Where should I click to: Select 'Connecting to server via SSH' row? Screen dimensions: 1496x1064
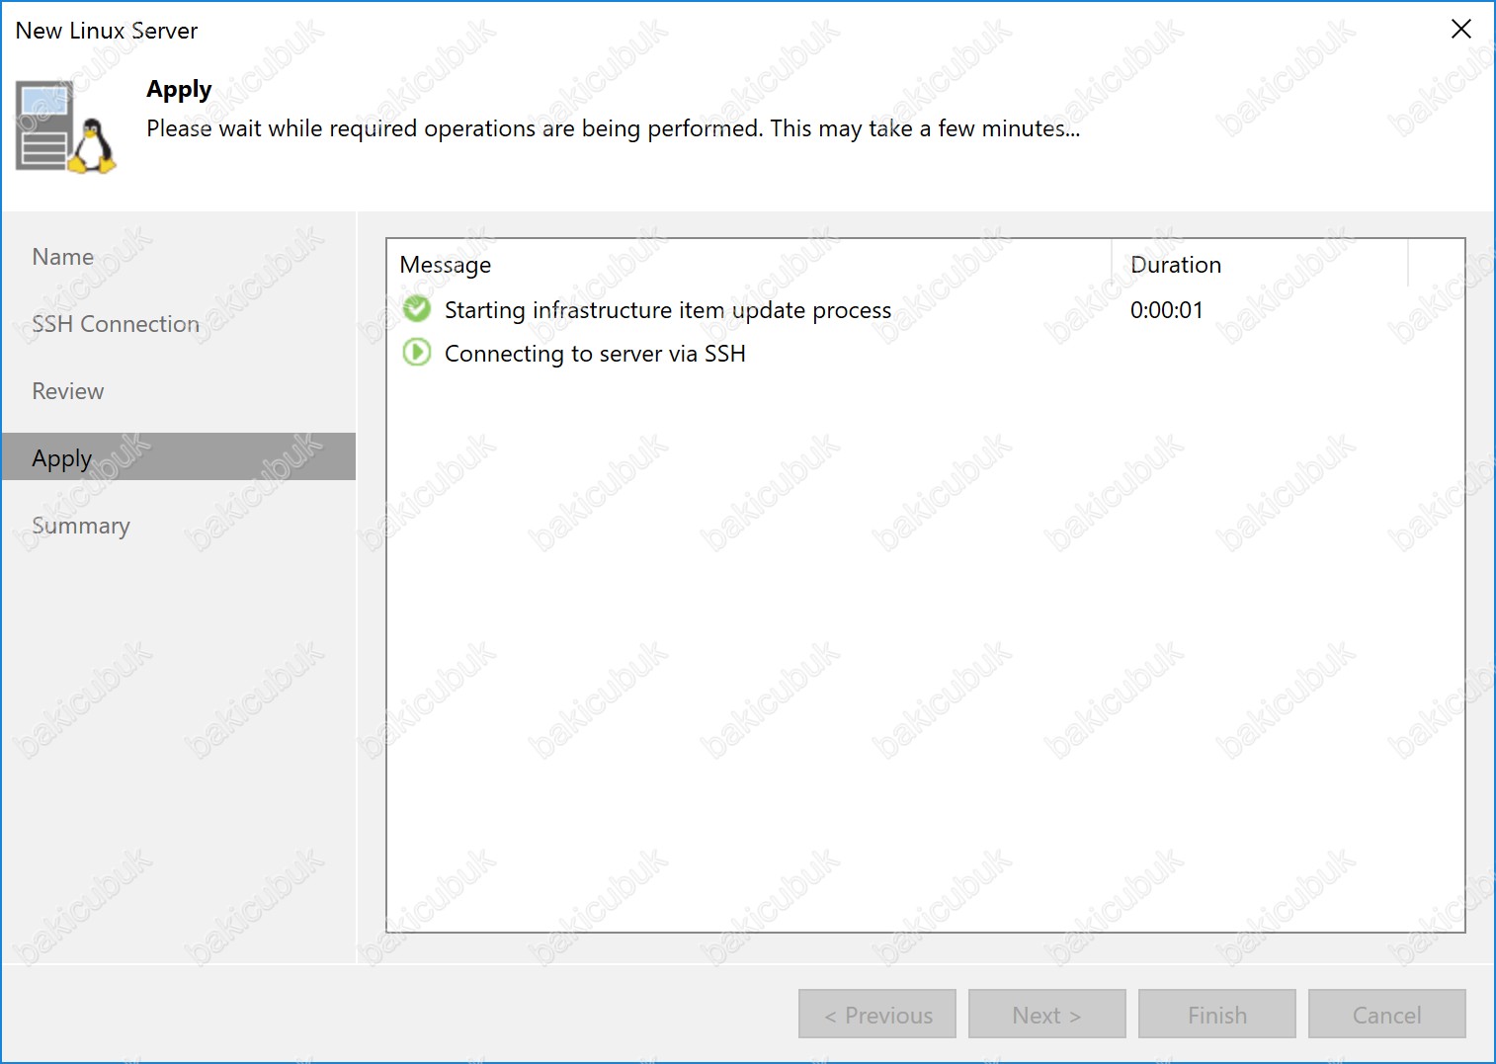click(925, 353)
